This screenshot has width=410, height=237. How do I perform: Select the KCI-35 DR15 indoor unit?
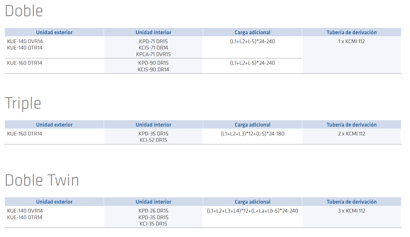(x=153, y=223)
